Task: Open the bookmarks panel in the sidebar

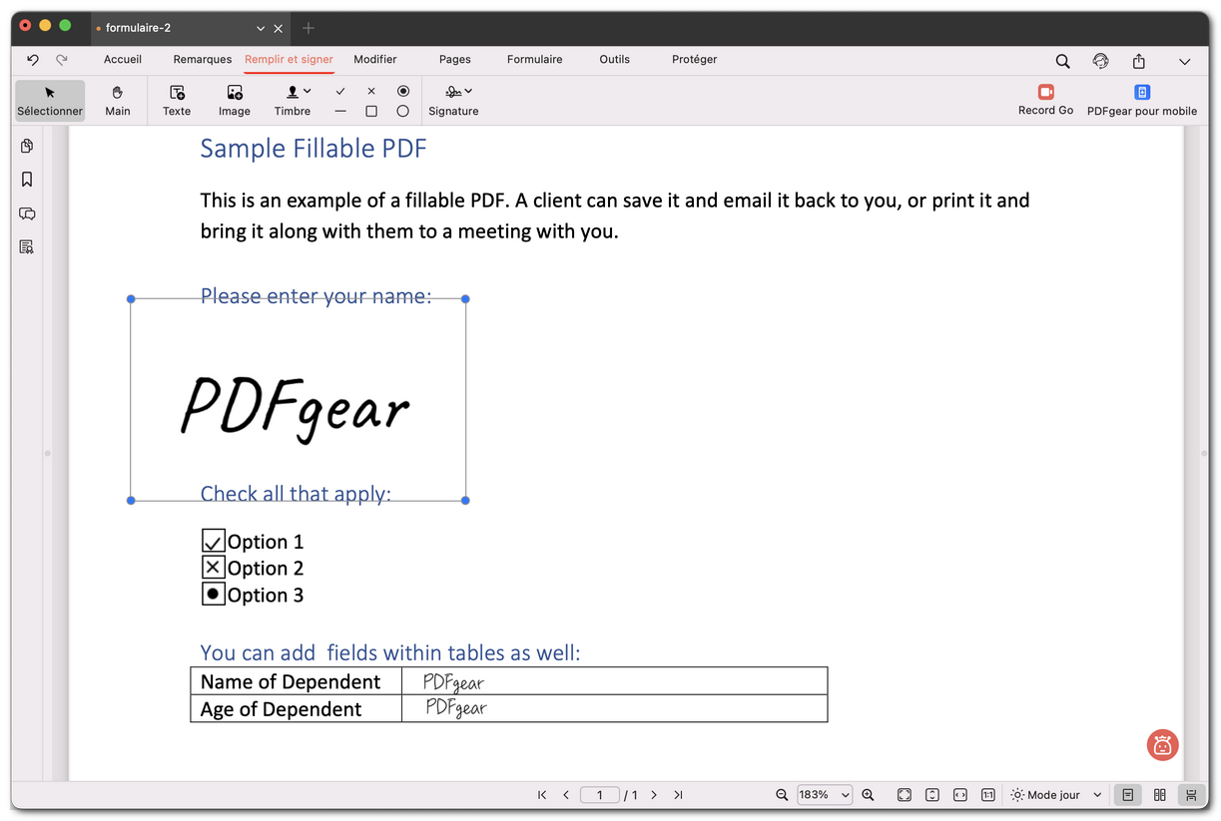Action: (x=27, y=180)
